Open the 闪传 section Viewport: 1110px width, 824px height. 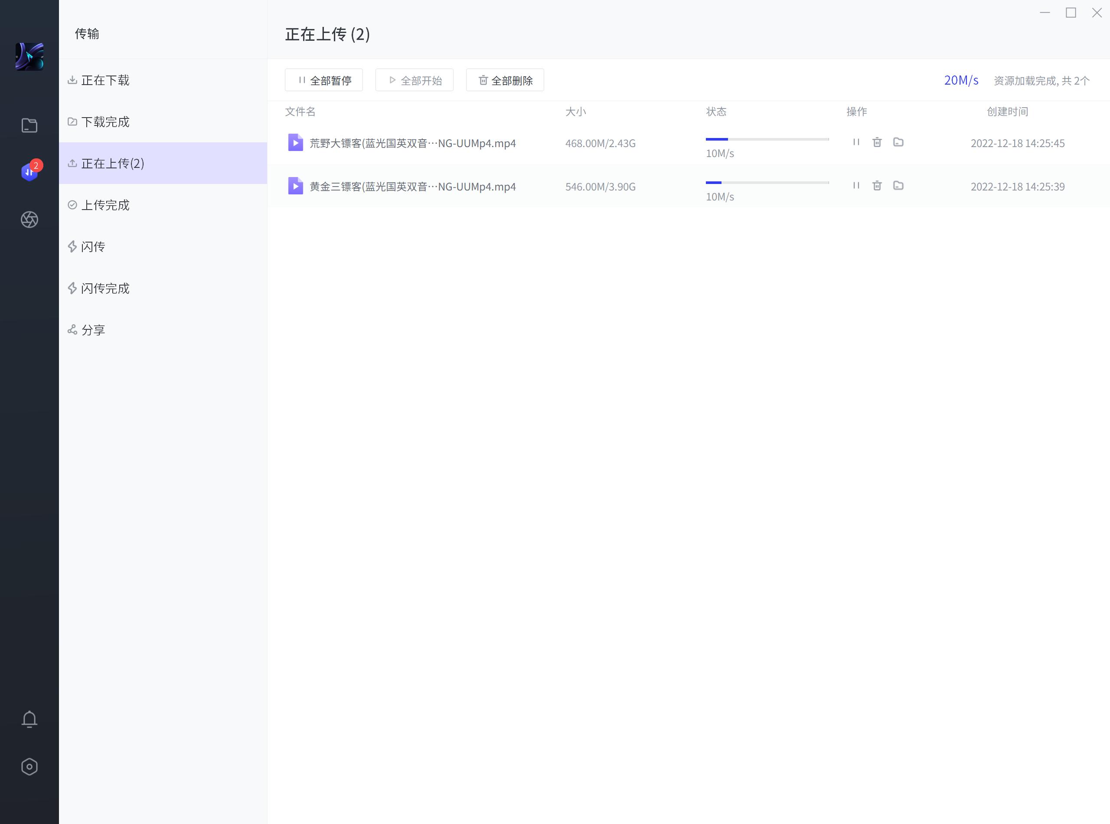(93, 246)
